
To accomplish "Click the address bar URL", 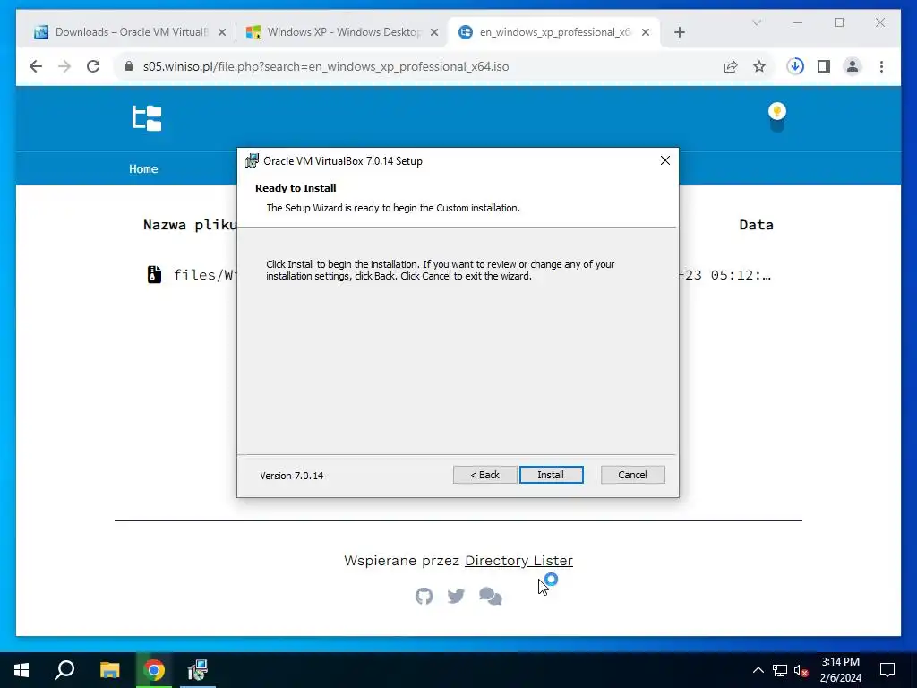I will tap(326, 66).
